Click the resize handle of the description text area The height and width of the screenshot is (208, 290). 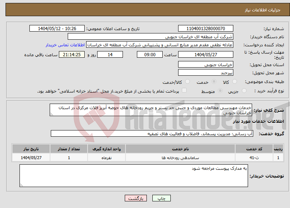click(52, 114)
